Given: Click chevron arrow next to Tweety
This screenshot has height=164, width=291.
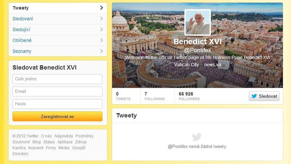Looking at the screenshot, I should [x=102, y=8].
